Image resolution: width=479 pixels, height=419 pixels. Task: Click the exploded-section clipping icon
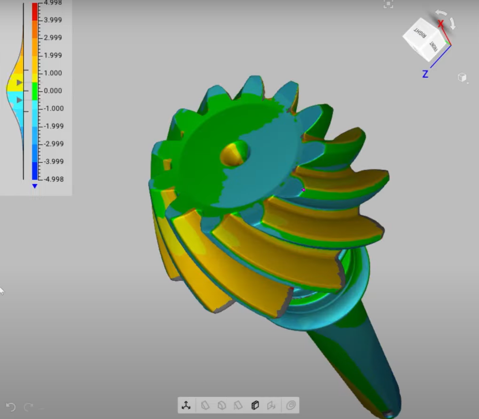coord(239,405)
